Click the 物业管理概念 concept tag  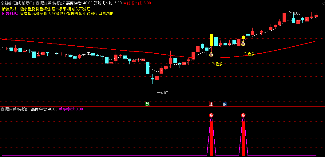(x=71, y=13)
